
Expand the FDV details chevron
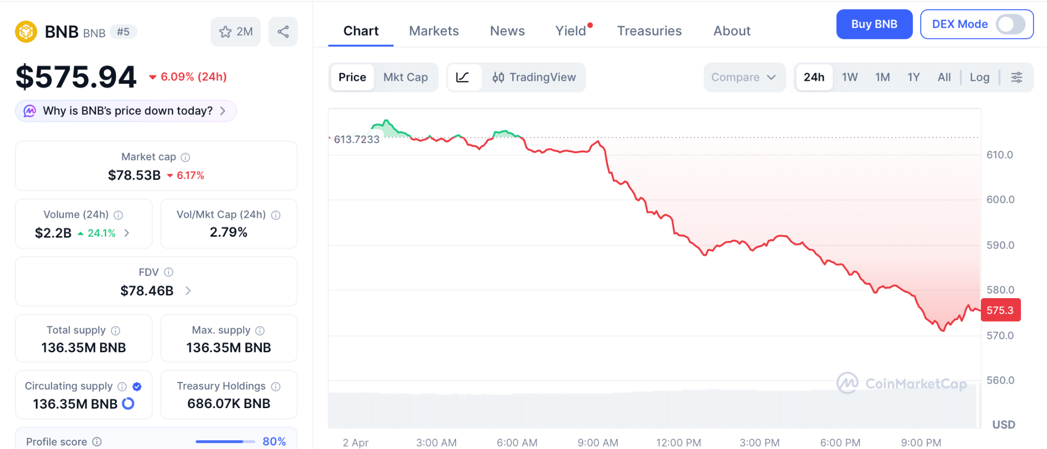pyautogui.click(x=188, y=291)
